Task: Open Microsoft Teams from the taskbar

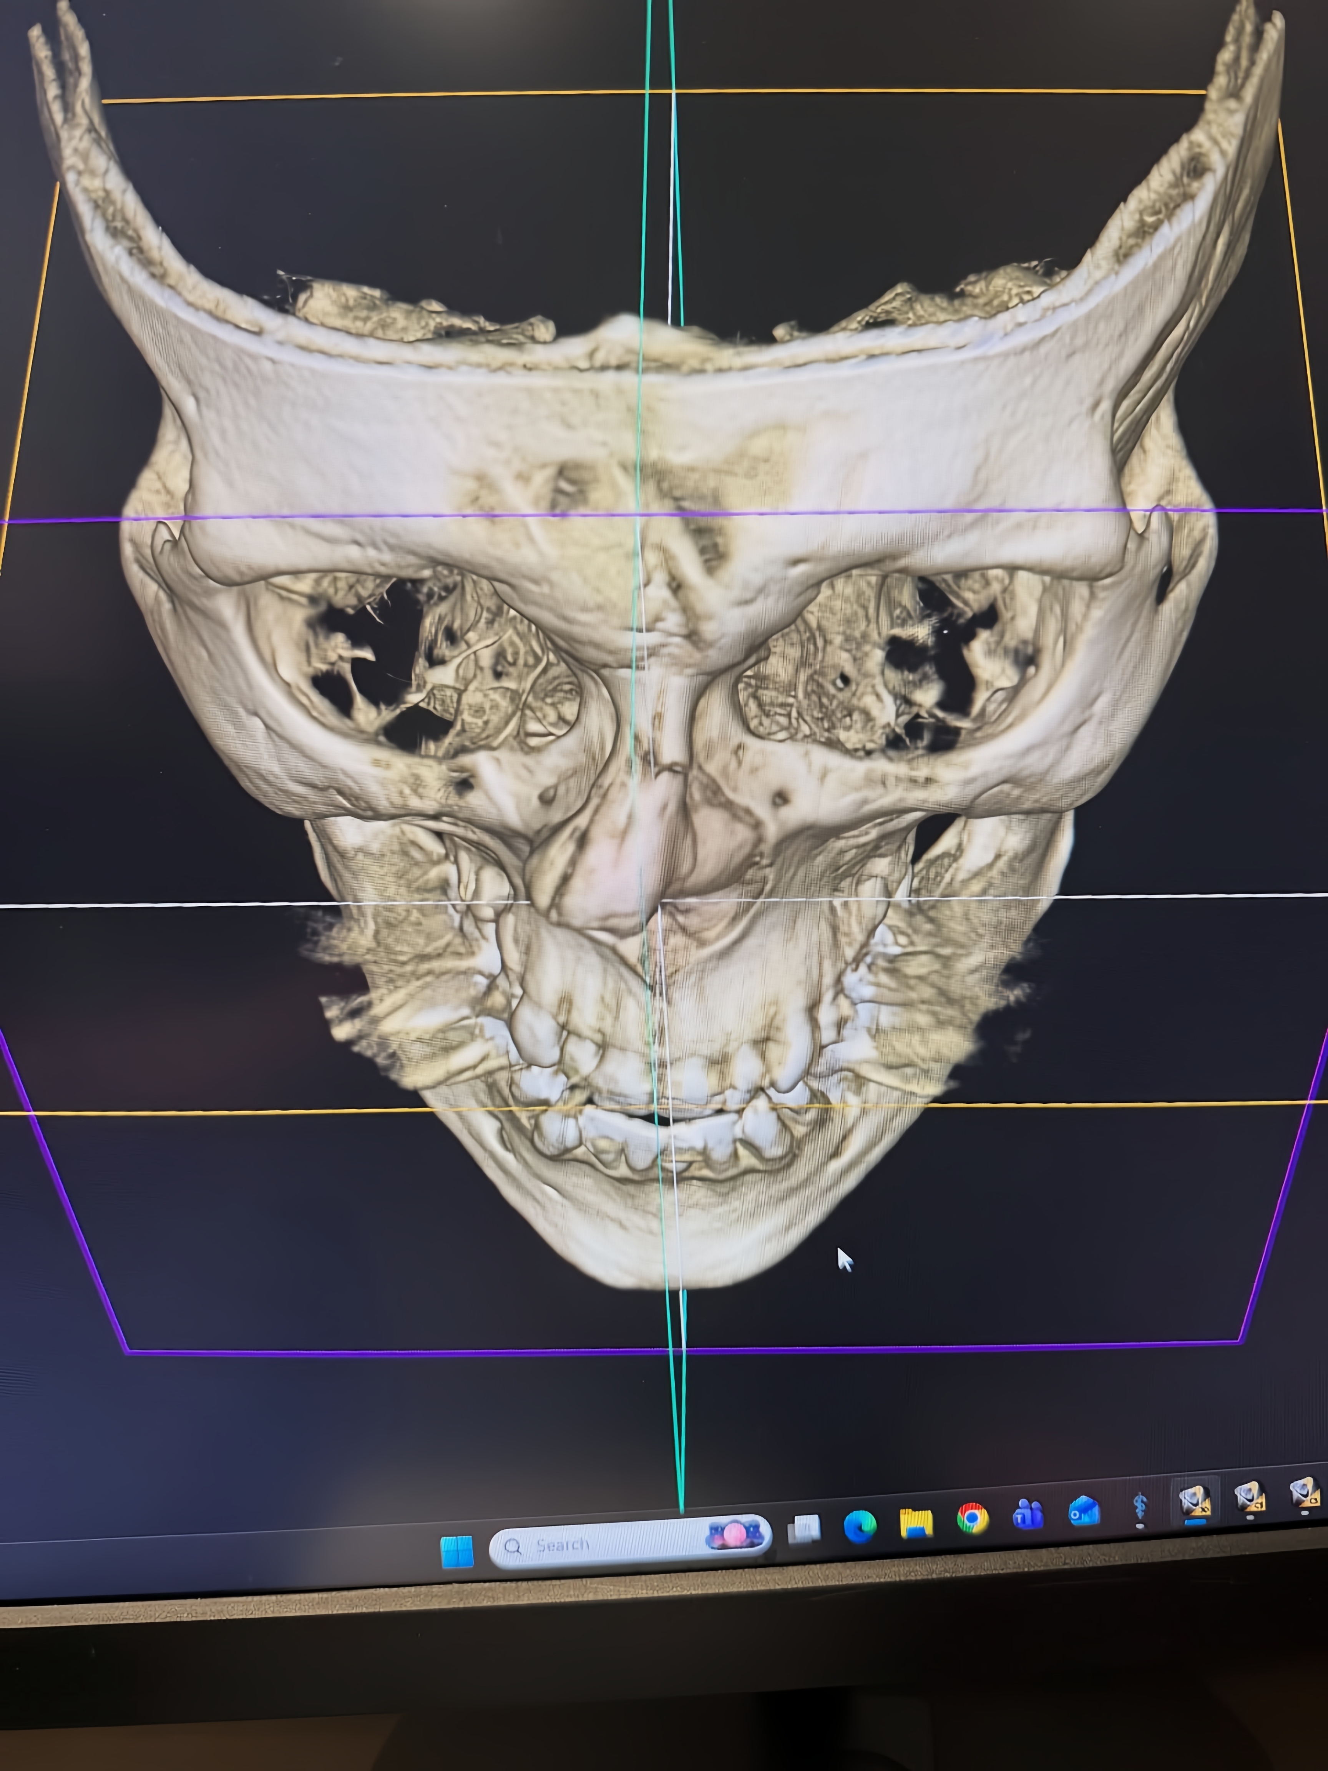Action: click(1028, 1514)
